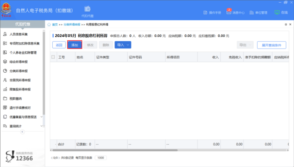Open 操作手册 manual icon
Image resolution: width=294 pixels, height=167 pixels.
(205, 13)
